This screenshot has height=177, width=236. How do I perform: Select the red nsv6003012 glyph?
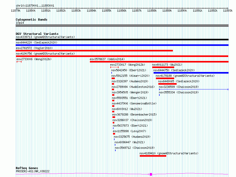pyautogui.click(x=113, y=112)
